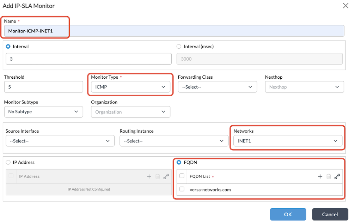Click the plus icon in FQDN List
Screen dimensions: 349x223
pyautogui.click(x=320, y=176)
